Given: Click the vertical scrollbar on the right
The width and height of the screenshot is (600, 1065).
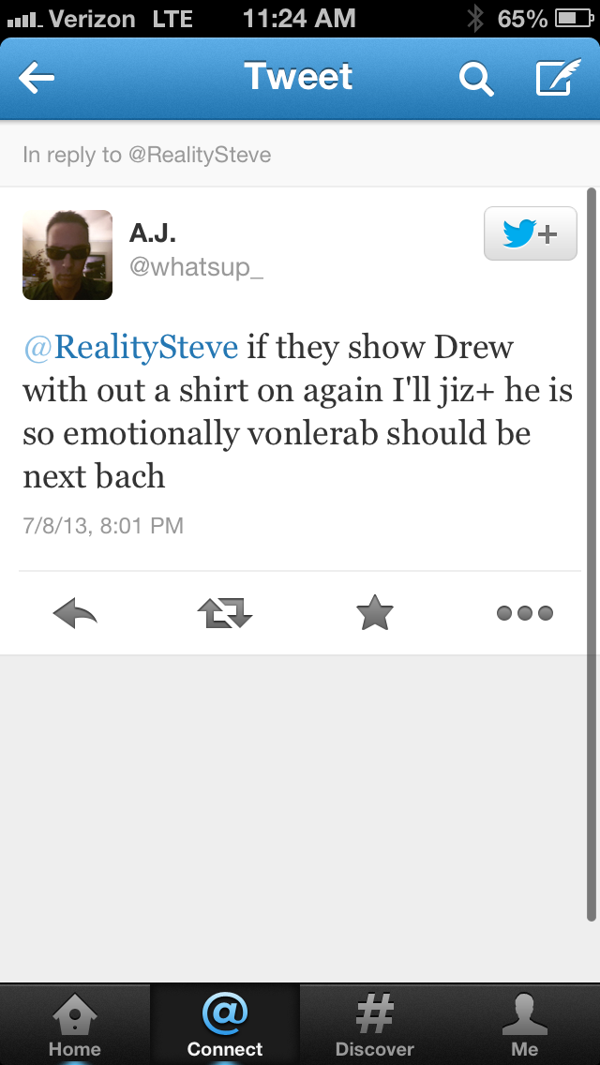Looking at the screenshot, I should coord(592,554).
